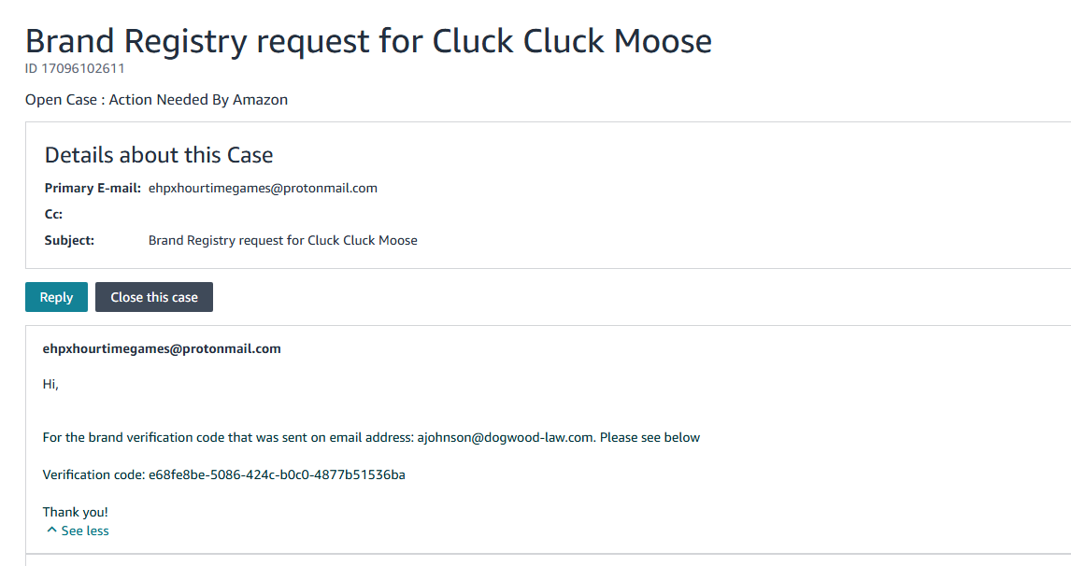Viewport: 1071px width, 566px height.
Task: Click the Brand Registry request page title
Action: point(368,41)
